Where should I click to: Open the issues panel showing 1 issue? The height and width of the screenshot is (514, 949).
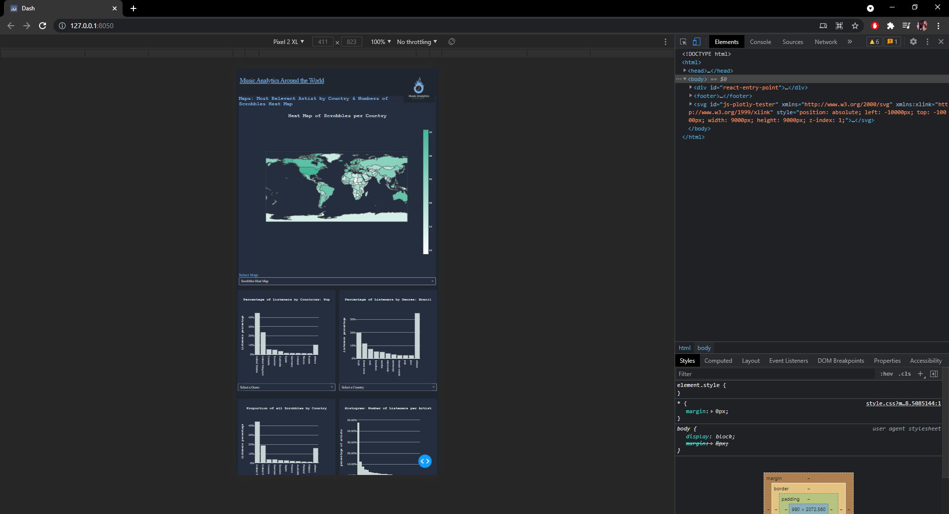click(x=892, y=42)
